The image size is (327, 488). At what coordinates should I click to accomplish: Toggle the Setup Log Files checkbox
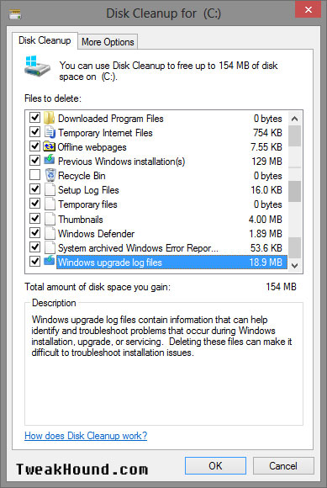point(34,189)
